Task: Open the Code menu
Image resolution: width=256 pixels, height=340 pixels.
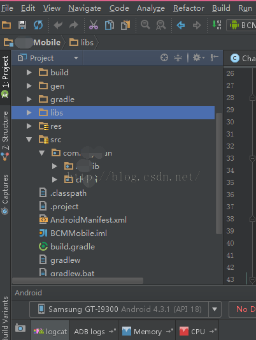Action: 119,8
